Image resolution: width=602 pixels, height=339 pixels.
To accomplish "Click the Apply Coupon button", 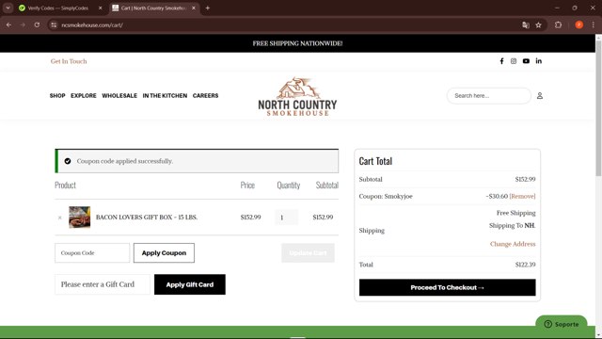I will [x=164, y=253].
